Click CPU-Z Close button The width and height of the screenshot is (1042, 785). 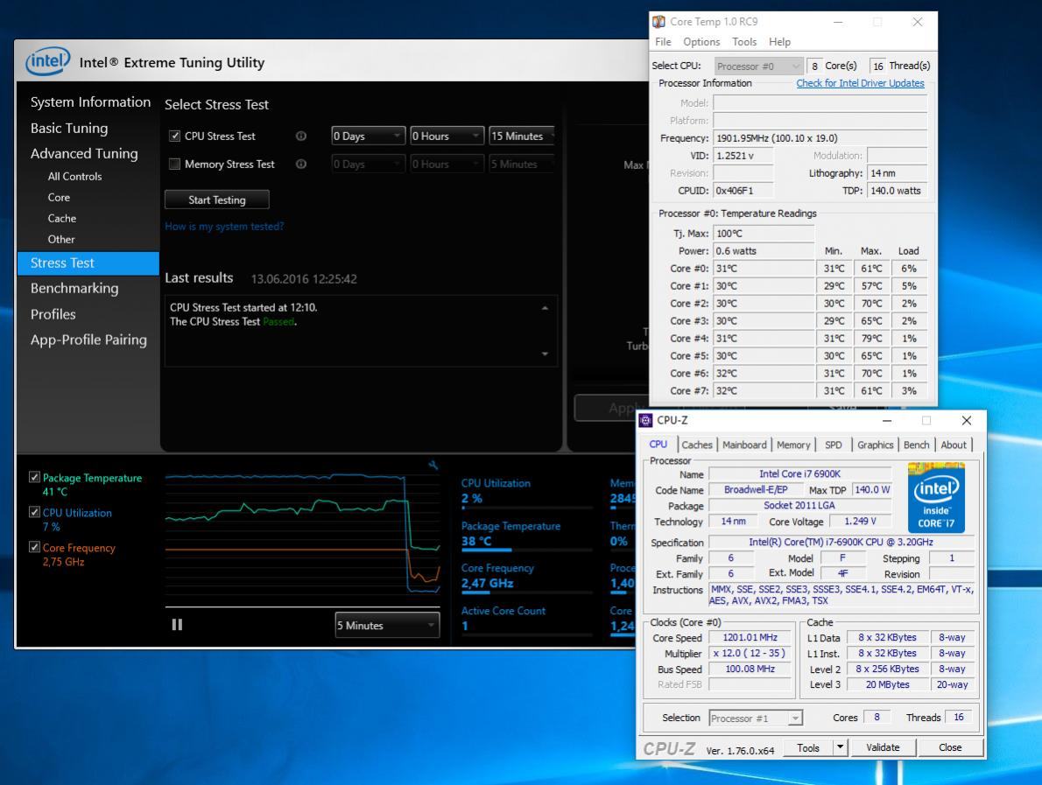(950, 748)
